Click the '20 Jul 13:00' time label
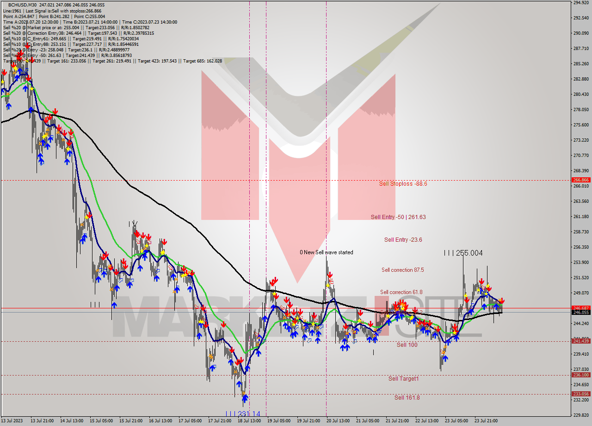 pyautogui.click(x=338, y=421)
